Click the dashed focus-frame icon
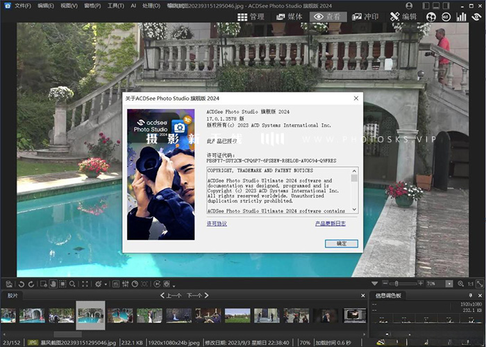Viewport: 486px width, 347px height. (x=144, y=284)
